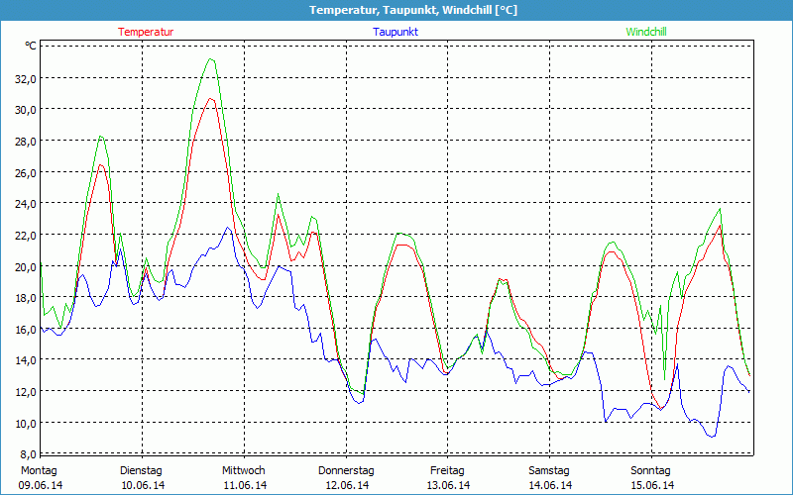This screenshot has height=495, width=793.
Task: Click the Mittwoch day label
Action: coord(244,471)
